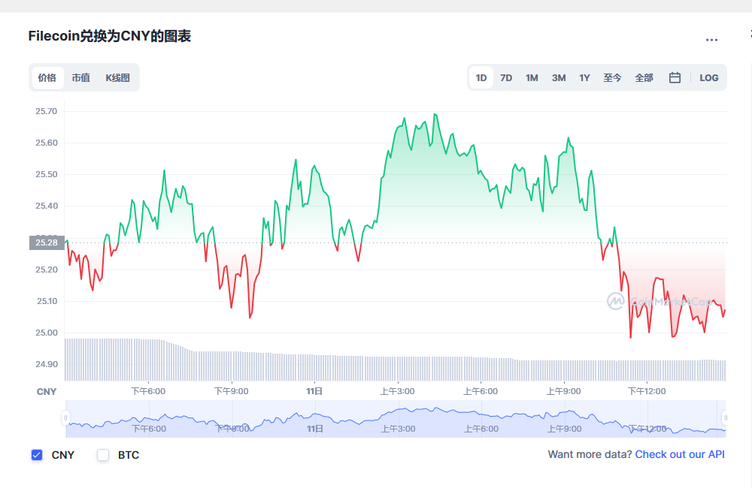This screenshot has height=488, width=752.
Task: Select the 1D time range
Action: coord(481,77)
